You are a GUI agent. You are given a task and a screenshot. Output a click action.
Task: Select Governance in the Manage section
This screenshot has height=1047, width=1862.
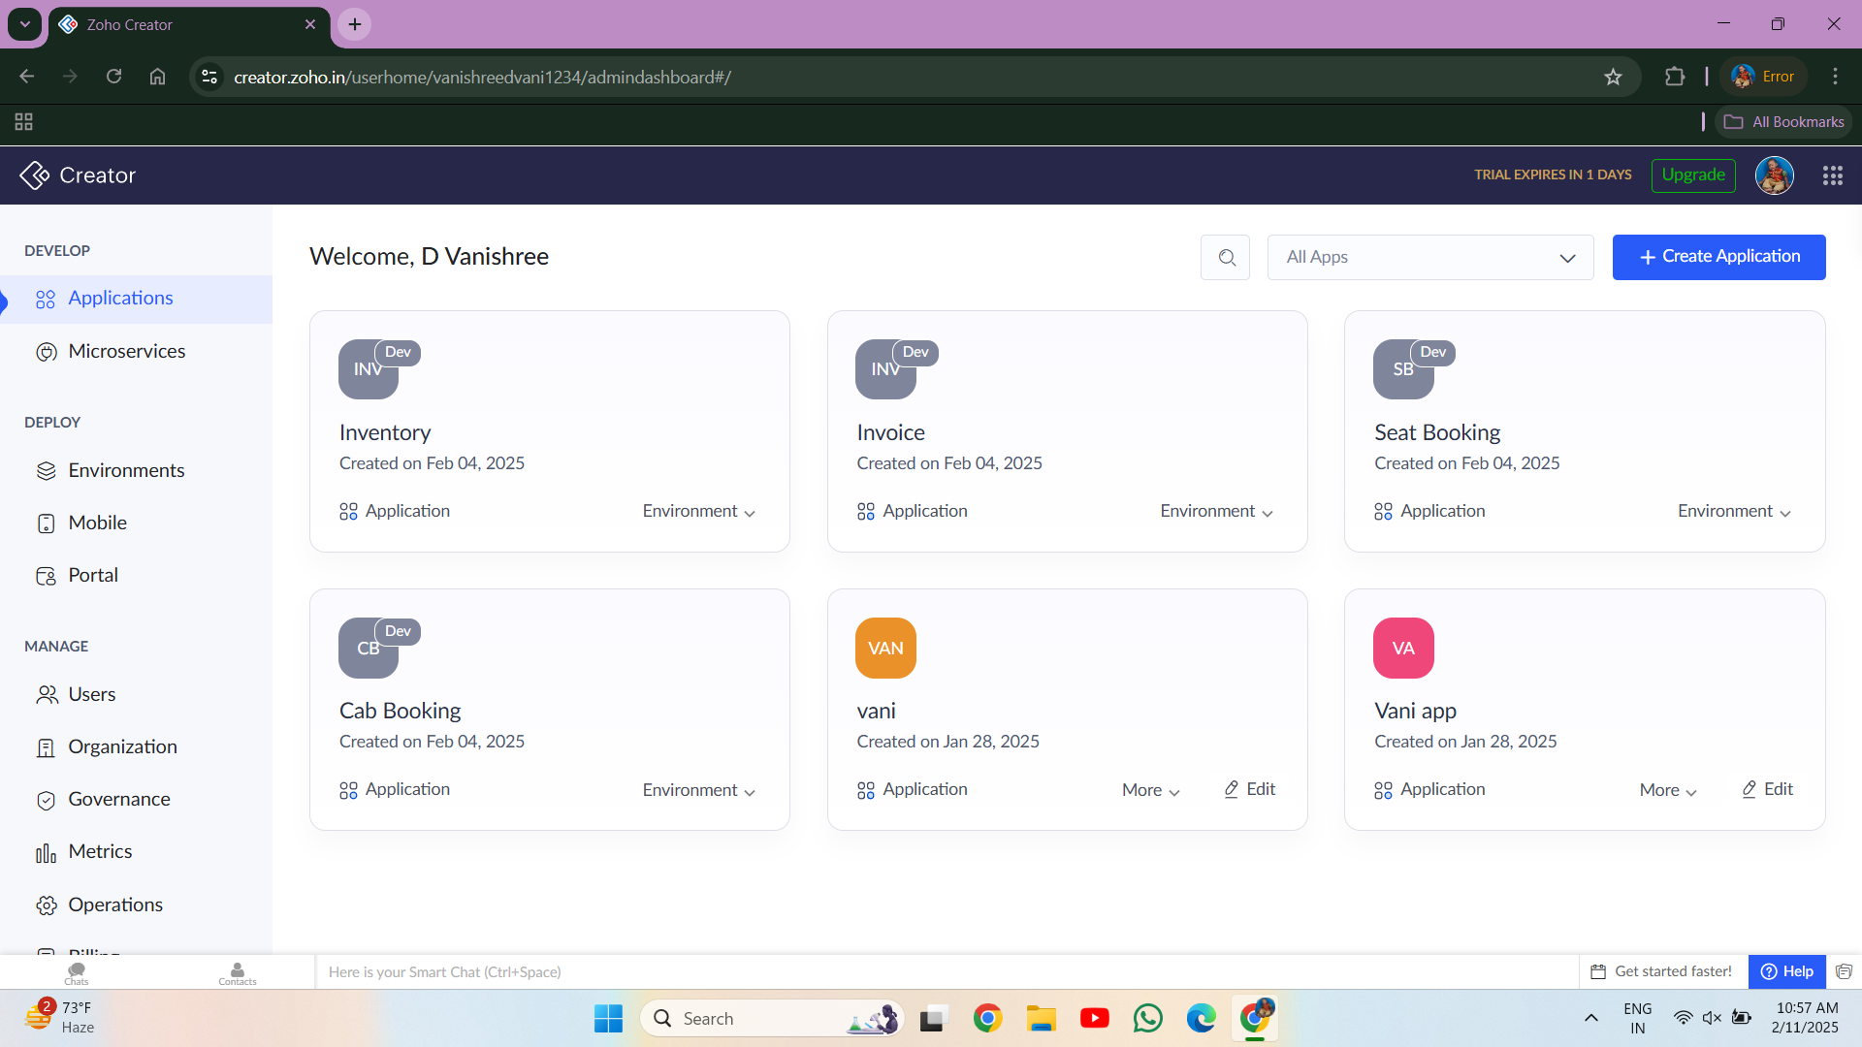point(118,799)
